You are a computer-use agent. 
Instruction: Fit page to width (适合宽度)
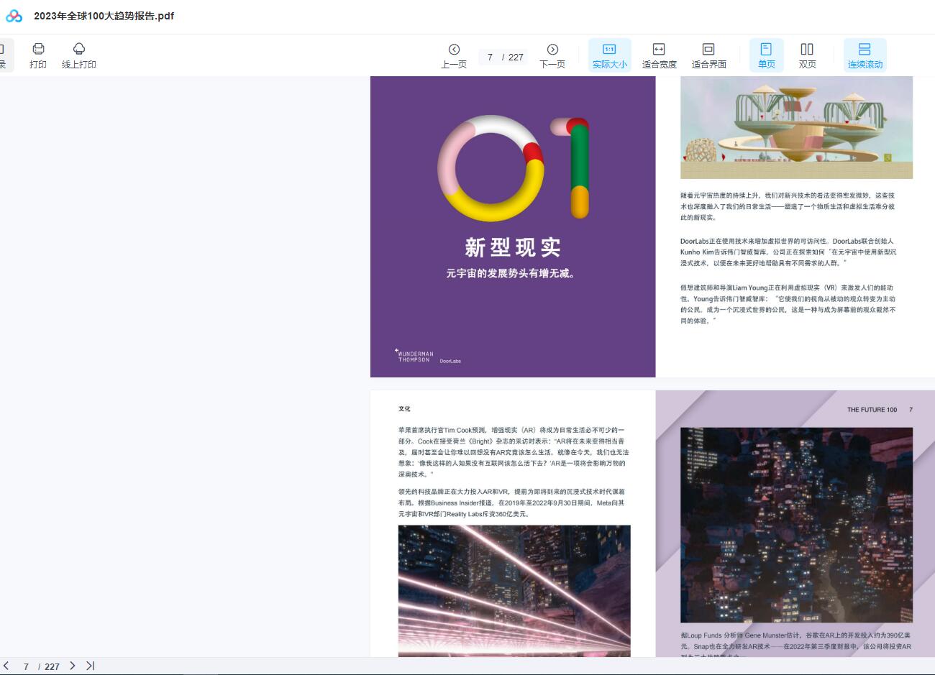pos(659,55)
